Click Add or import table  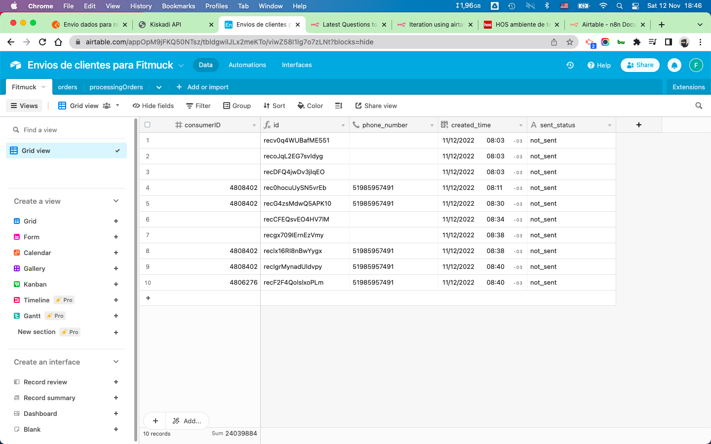(202, 87)
